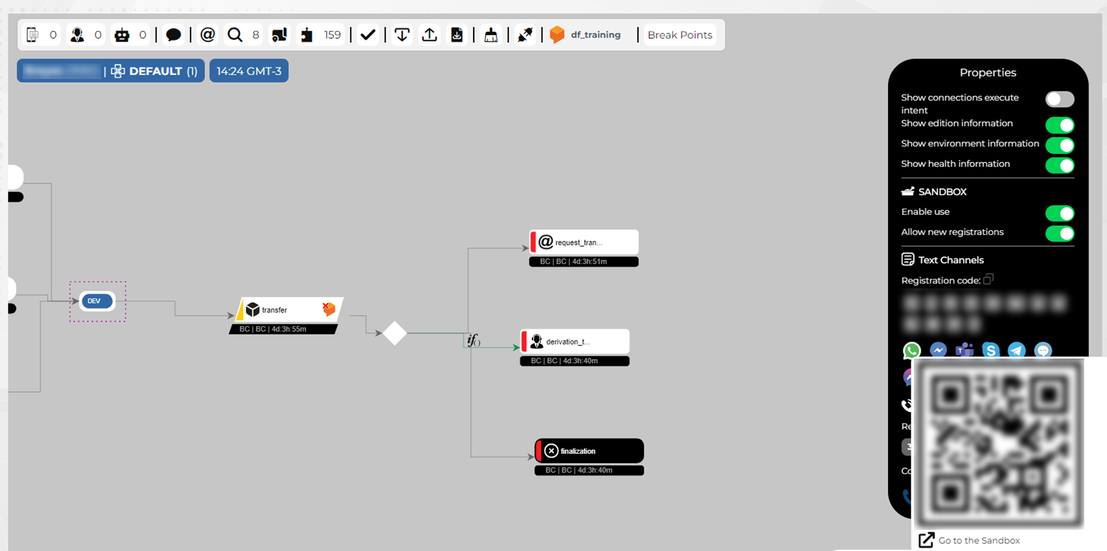1107x551 pixels.
Task: Turn off Show health information
Action: [x=1060, y=165]
